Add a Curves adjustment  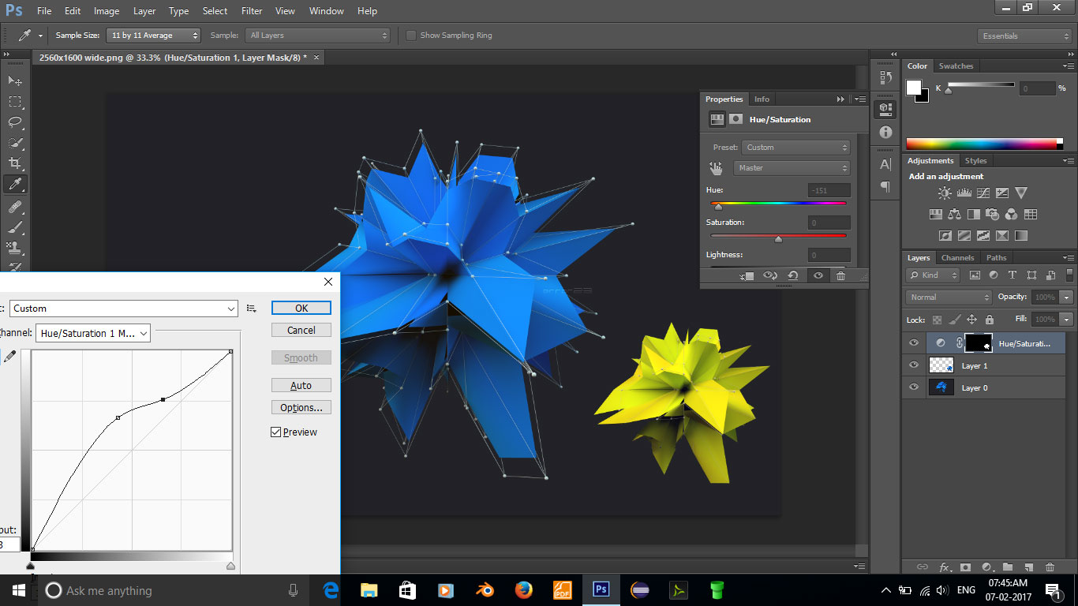(x=983, y=193)
